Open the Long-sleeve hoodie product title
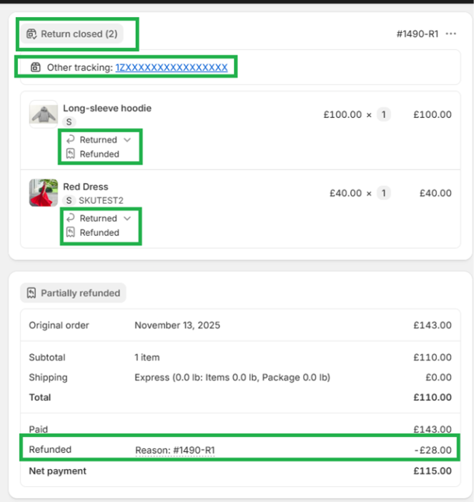The image size is (474, 502). tap(107, 109)
